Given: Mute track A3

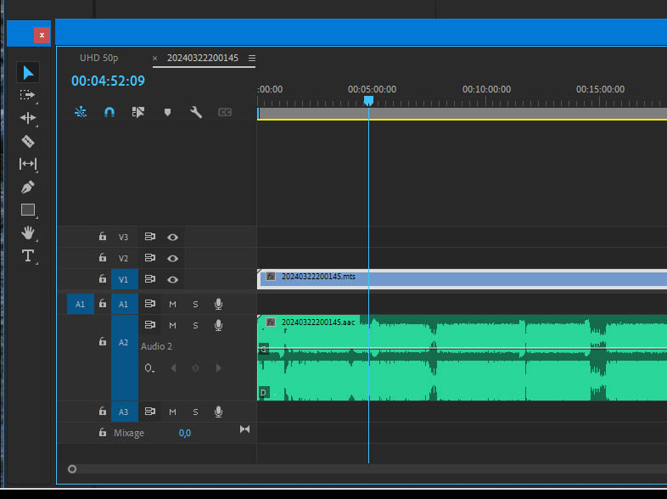Looking at the screenshot, I should (172, 412).
